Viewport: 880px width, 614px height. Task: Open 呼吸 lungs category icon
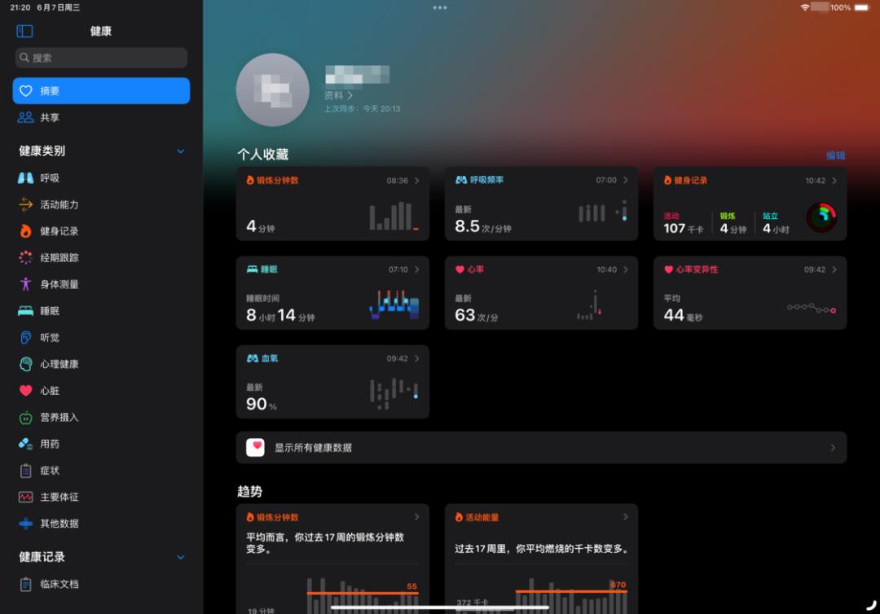click(26, 178)
